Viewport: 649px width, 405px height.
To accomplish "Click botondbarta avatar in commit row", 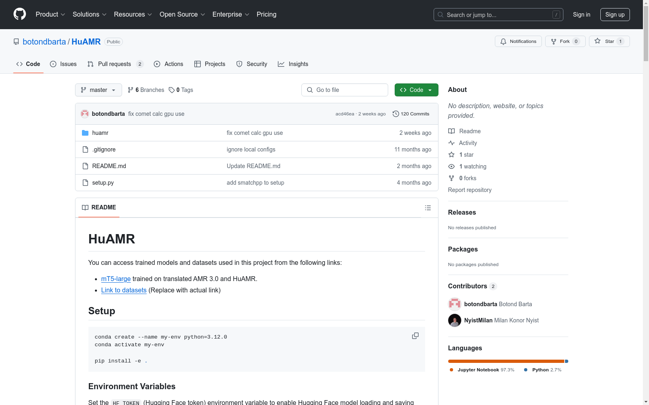I will [x=85, y=114].
